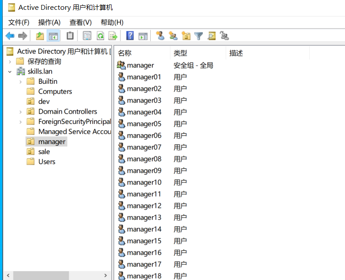The image size is (345, 280).
Task: Click the funnel filter options icon
Action: click(199, 36)
